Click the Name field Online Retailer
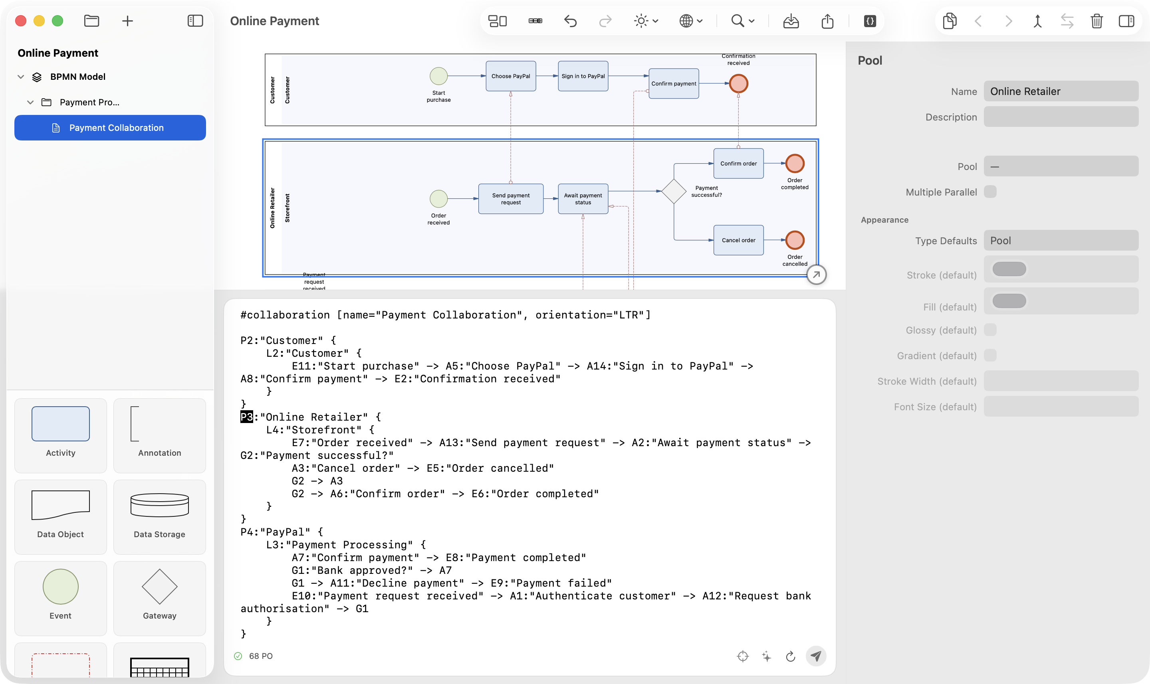This screenshot has width=1150, height=684. click(1061, 91)
